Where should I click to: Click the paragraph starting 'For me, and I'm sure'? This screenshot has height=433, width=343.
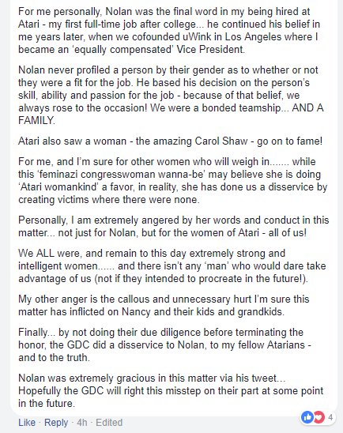coord(172,181)
